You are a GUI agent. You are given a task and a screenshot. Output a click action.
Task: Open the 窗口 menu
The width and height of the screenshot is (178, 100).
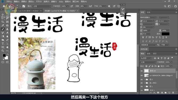[76, 2]
